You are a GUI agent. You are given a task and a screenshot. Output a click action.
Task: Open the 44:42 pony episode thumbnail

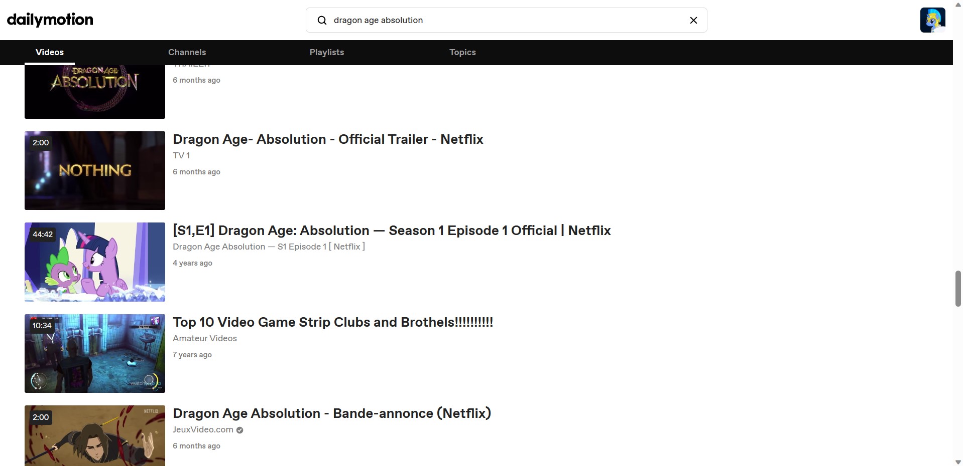click(95, 262)
